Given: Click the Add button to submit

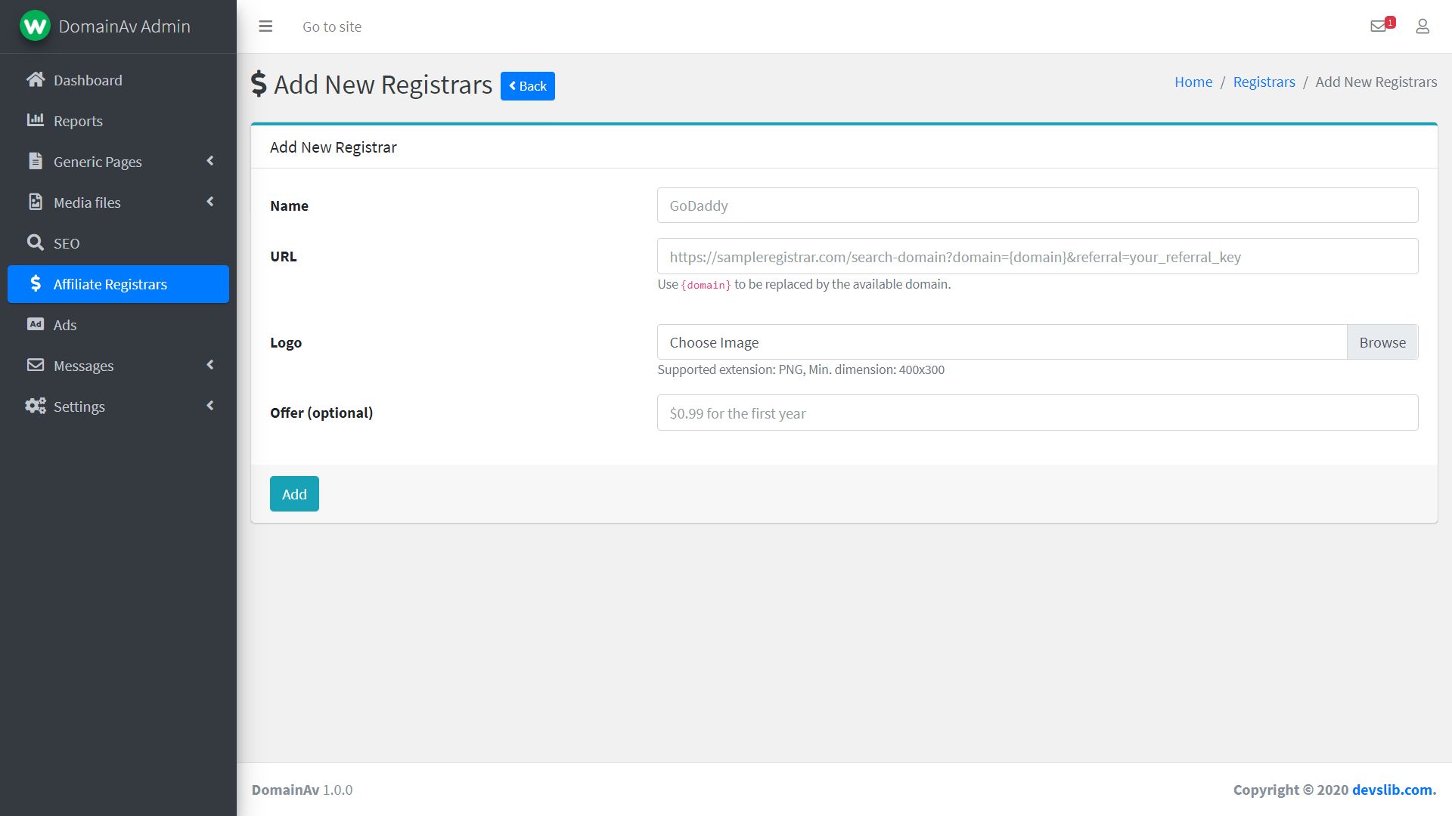Looking at the screenshot, I should tap(293, 493).
